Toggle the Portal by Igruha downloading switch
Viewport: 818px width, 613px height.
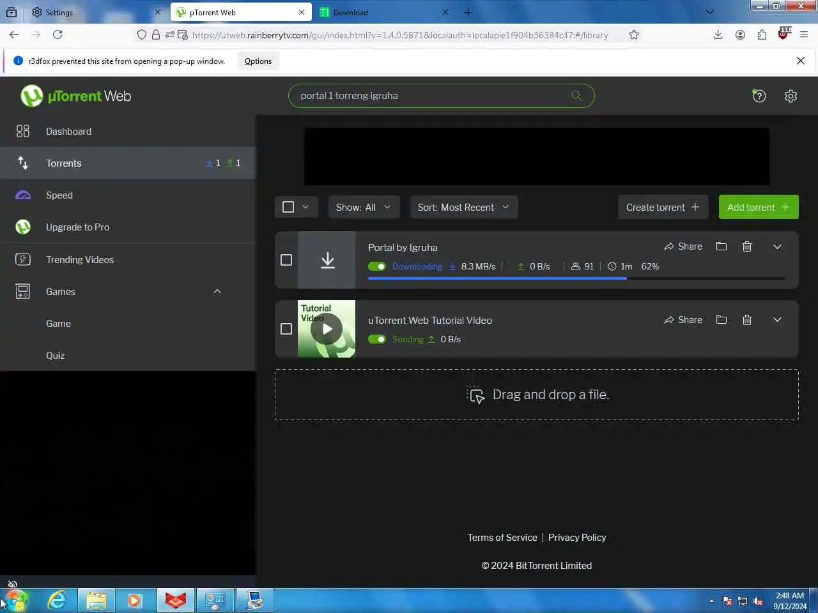tap(377, 266)
